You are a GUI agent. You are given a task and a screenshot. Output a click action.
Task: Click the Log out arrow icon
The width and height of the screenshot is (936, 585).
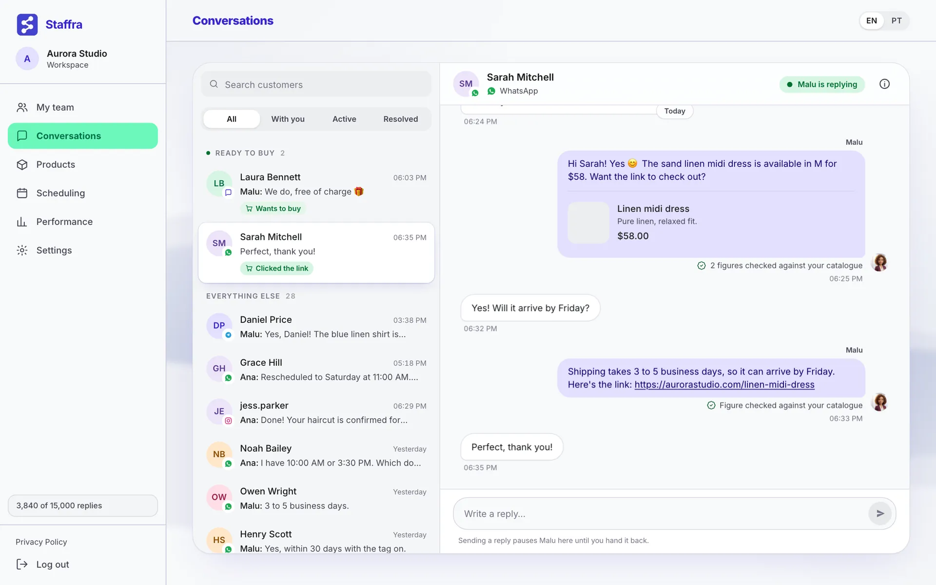(22, 564)
